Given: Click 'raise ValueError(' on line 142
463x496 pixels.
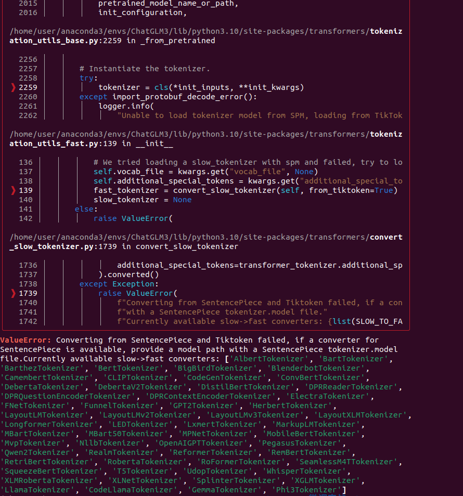Looking at the screenshot, I should click(x=133, y=218).
